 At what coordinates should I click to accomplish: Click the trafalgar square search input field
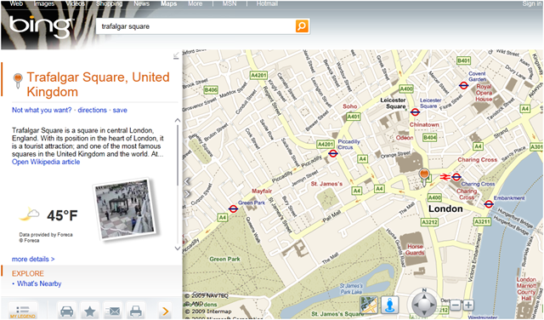click(195, 26)
